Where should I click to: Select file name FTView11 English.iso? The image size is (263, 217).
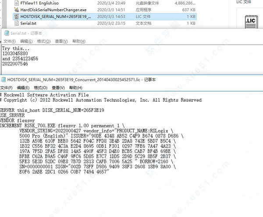[39, 3]
